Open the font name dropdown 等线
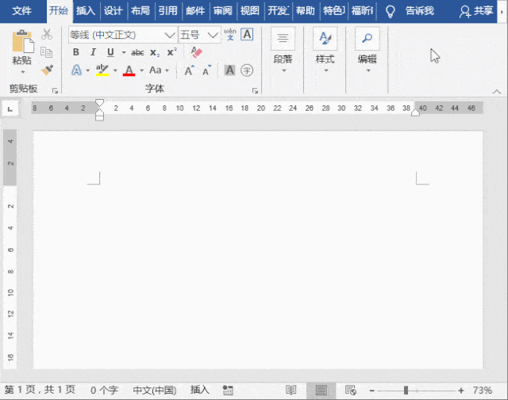The height and width of the screenshot is (400, 508). 169,35
